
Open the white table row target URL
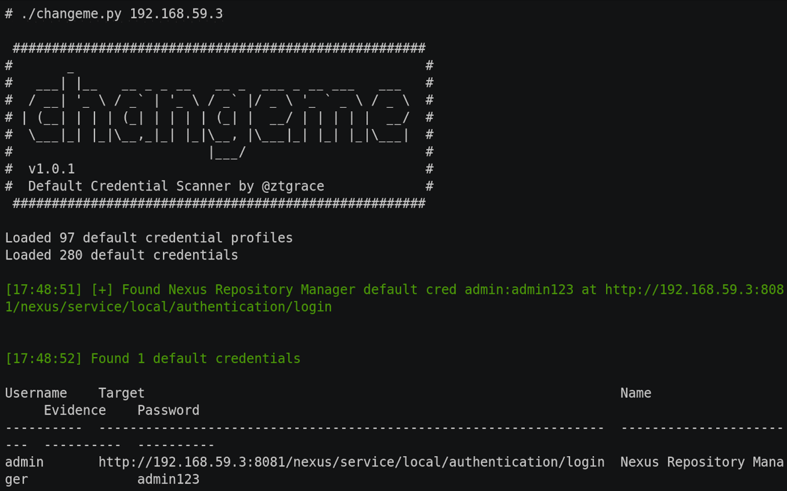(x=351, y=462)
